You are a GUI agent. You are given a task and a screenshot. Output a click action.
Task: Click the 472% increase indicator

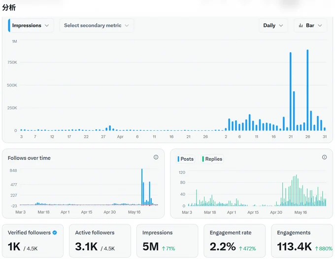click(x=247, y=249)
